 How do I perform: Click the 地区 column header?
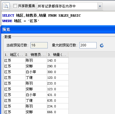(14, 55)
